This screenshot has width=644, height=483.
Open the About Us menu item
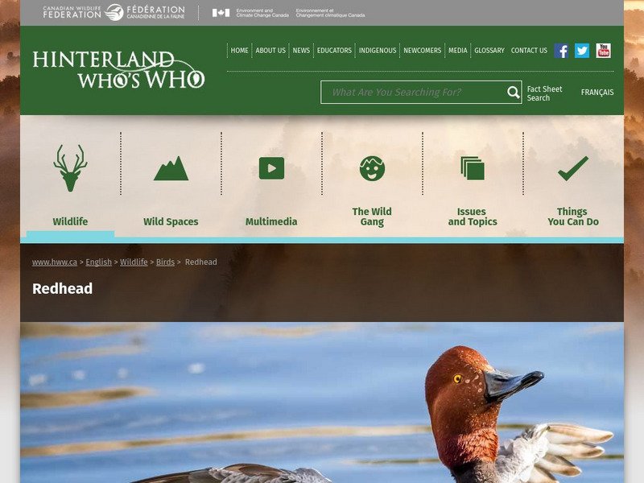(270, 51)
